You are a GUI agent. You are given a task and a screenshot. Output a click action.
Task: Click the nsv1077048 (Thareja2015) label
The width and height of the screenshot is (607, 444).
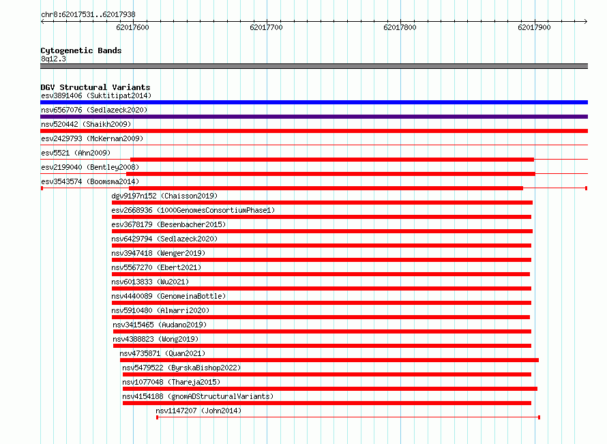coord(171,382)
